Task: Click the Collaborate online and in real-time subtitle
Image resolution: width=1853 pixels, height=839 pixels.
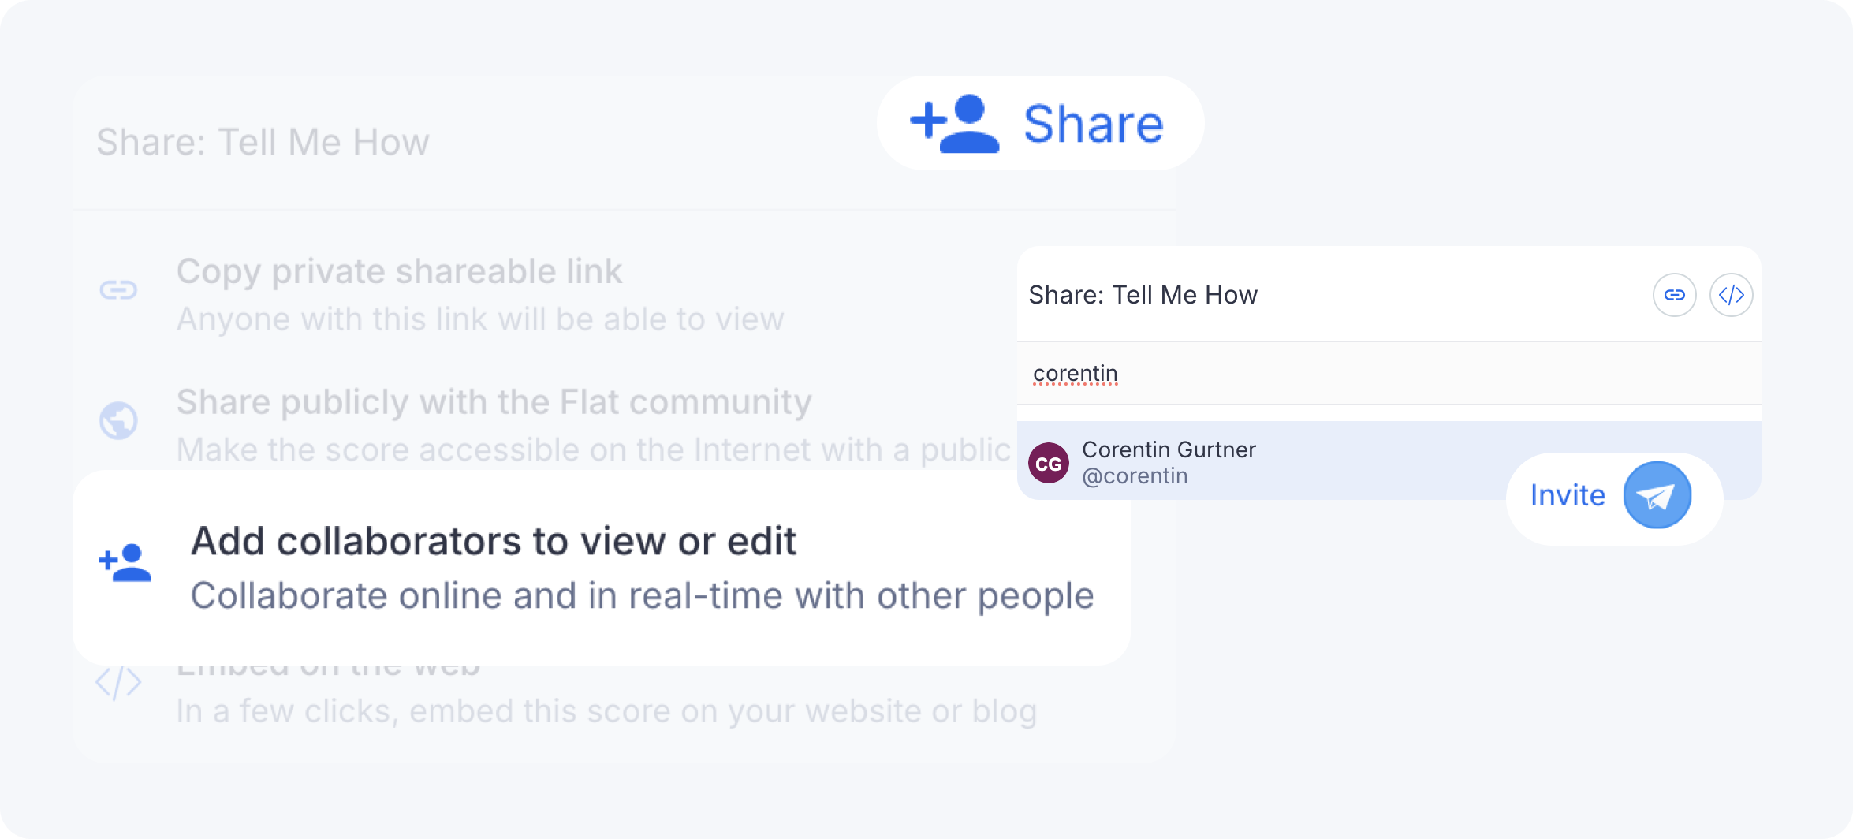Action: [642, 596]
